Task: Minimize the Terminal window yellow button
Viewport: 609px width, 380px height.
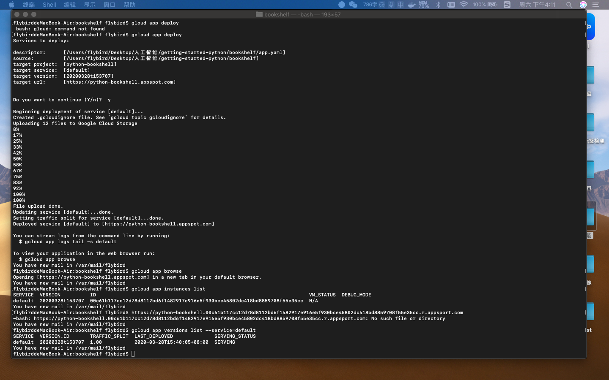Action: (25, 14)
